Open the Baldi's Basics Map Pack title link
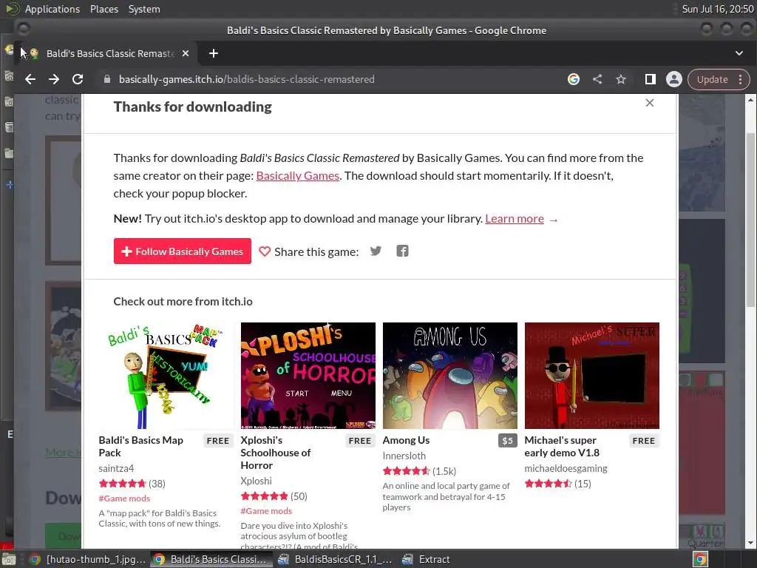The height and width of the screenshot is (568, 757). click(x=141, y=446)
